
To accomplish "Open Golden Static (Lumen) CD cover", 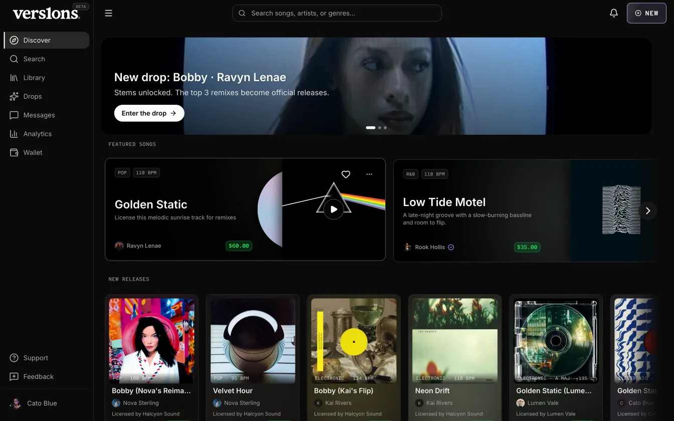I will tap(556, 341).
